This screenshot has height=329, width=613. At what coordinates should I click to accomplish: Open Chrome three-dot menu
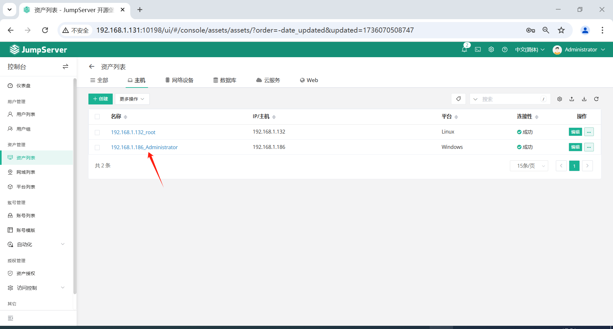[x=602, y=30]
